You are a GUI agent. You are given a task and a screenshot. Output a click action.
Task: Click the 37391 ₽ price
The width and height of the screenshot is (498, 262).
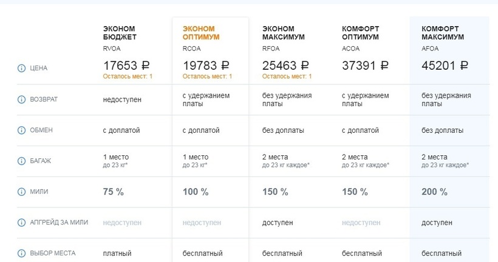366,65
